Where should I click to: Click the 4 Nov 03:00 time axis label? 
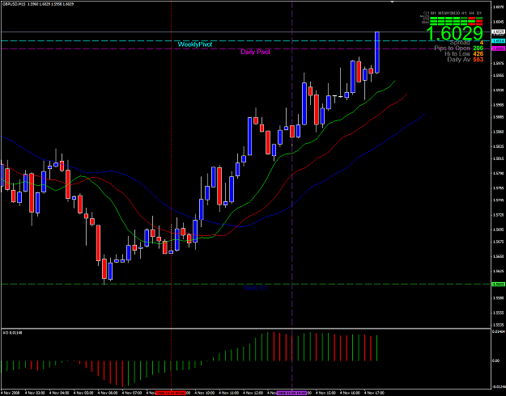coord(36,393)
